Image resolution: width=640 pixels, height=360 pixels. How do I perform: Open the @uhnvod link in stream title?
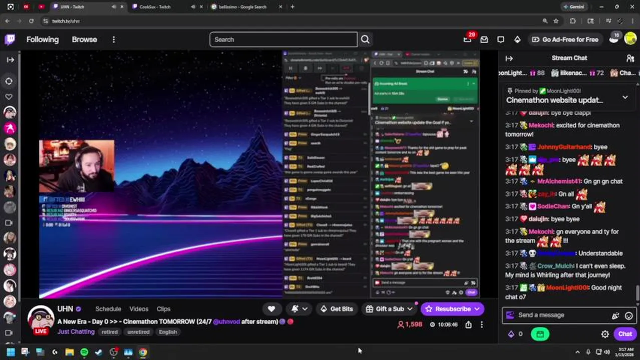(x=226, y=321)
